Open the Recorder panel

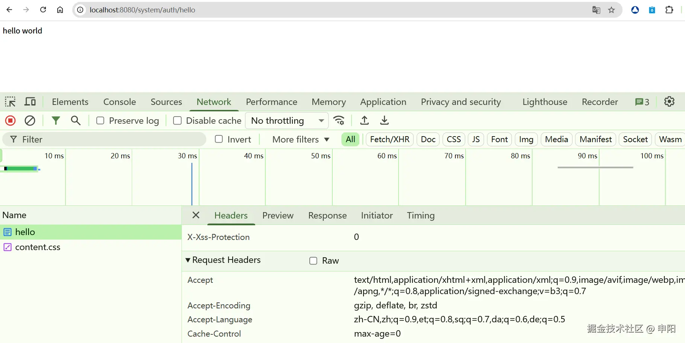[600, 102]
